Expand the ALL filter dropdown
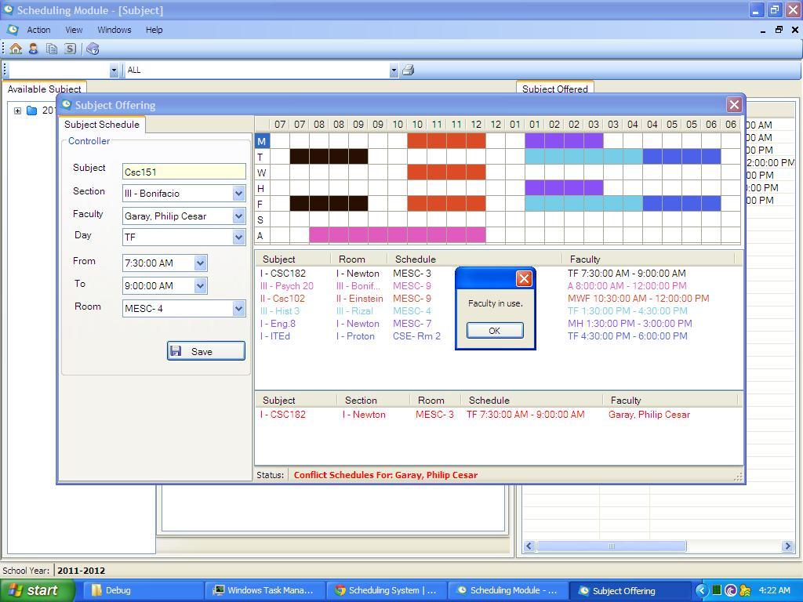803x602 pixels. (x=394, y=71)
